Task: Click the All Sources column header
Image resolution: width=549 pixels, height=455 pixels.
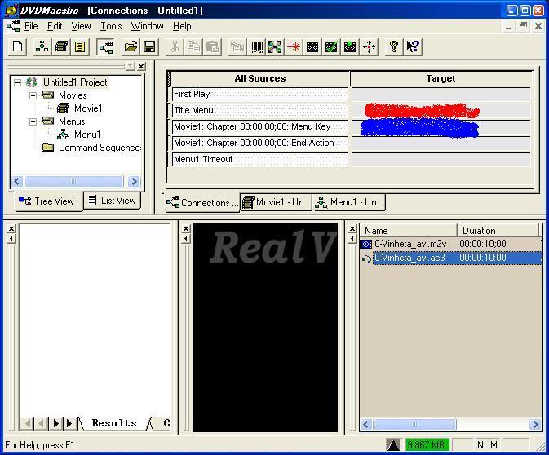Action: point(259,78)
